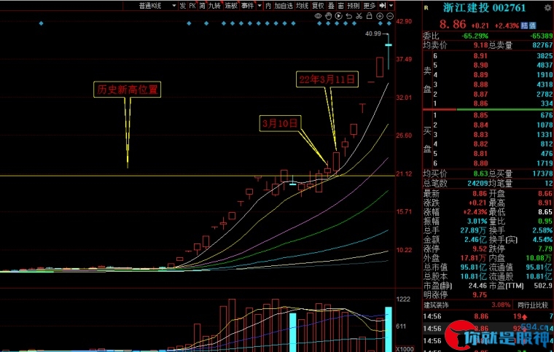Expand the last toolbar dropdown arrow
This screenshot has width=554, height=352.
(391, 6)
